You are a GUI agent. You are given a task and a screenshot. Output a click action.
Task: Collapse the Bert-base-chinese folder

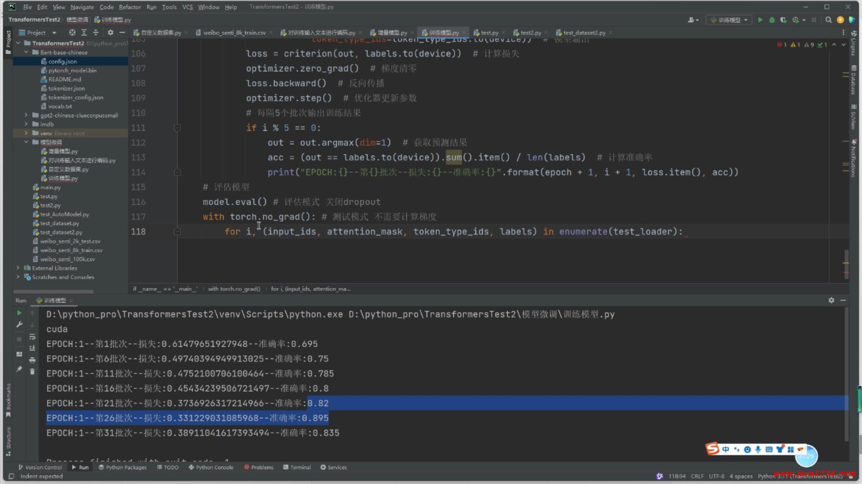coord(26,52)
